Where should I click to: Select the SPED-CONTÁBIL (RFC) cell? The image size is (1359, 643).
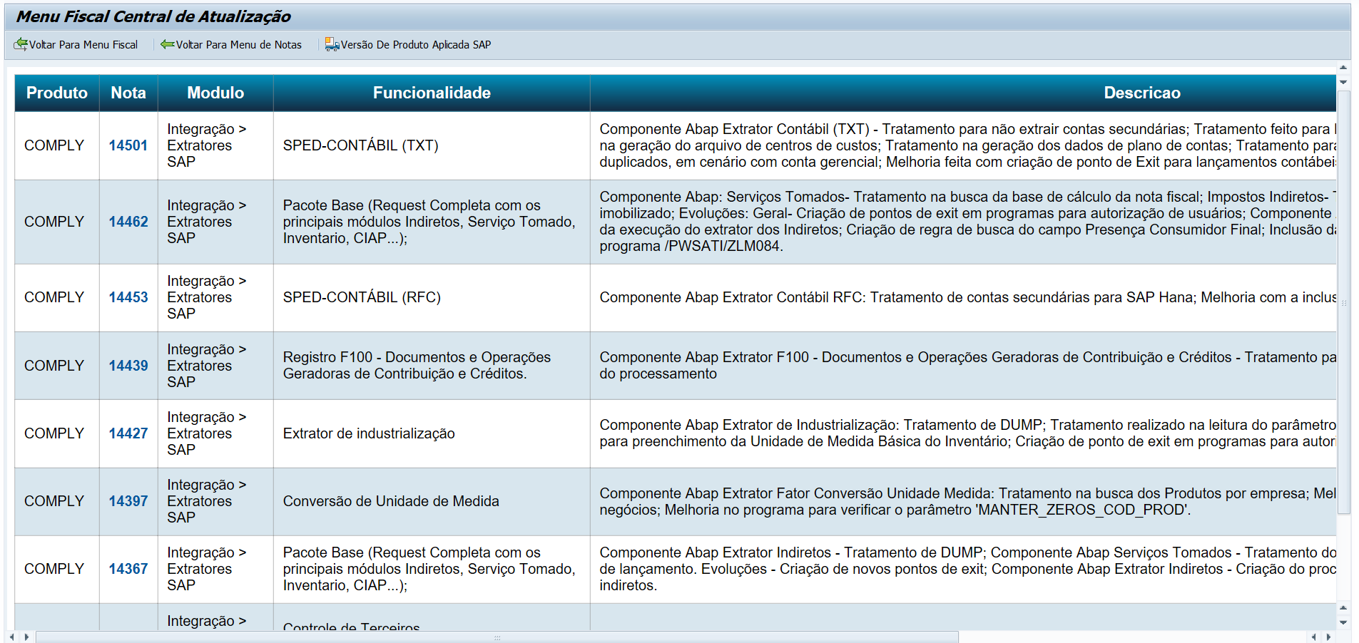pos(432,297)
